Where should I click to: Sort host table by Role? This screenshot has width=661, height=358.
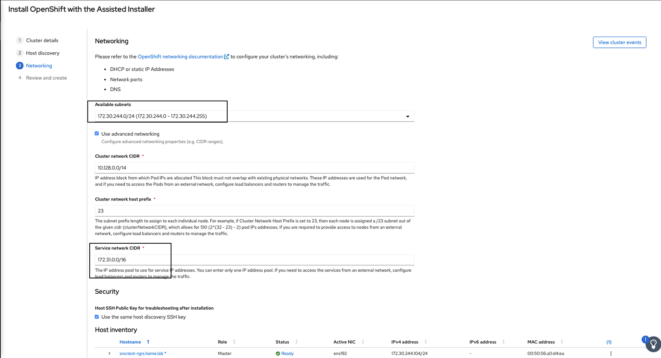point(234,342)
